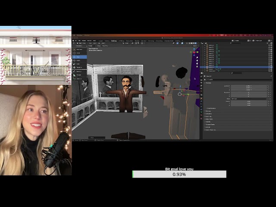Expand the Collections panel

tap(208, 114)
